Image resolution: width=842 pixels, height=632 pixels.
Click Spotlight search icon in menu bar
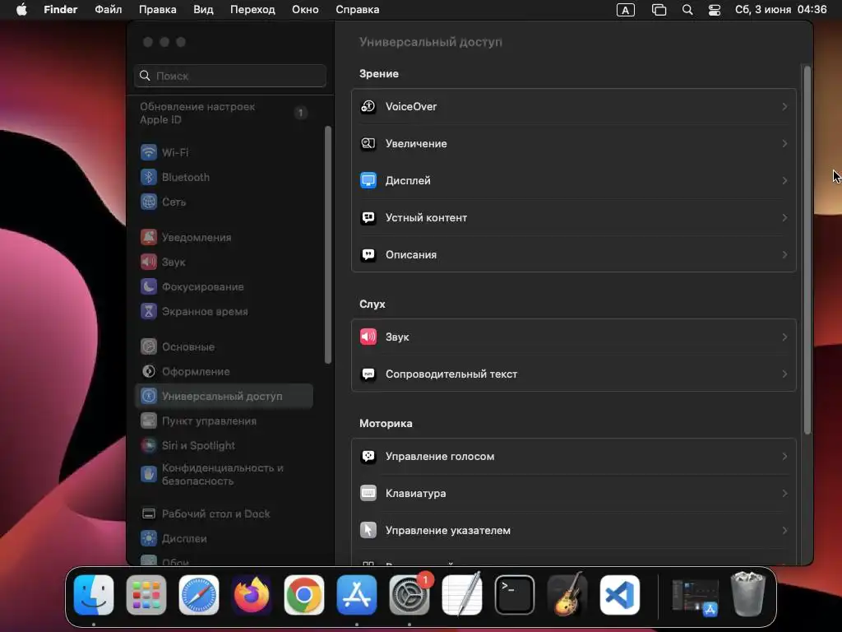(687, 10)
